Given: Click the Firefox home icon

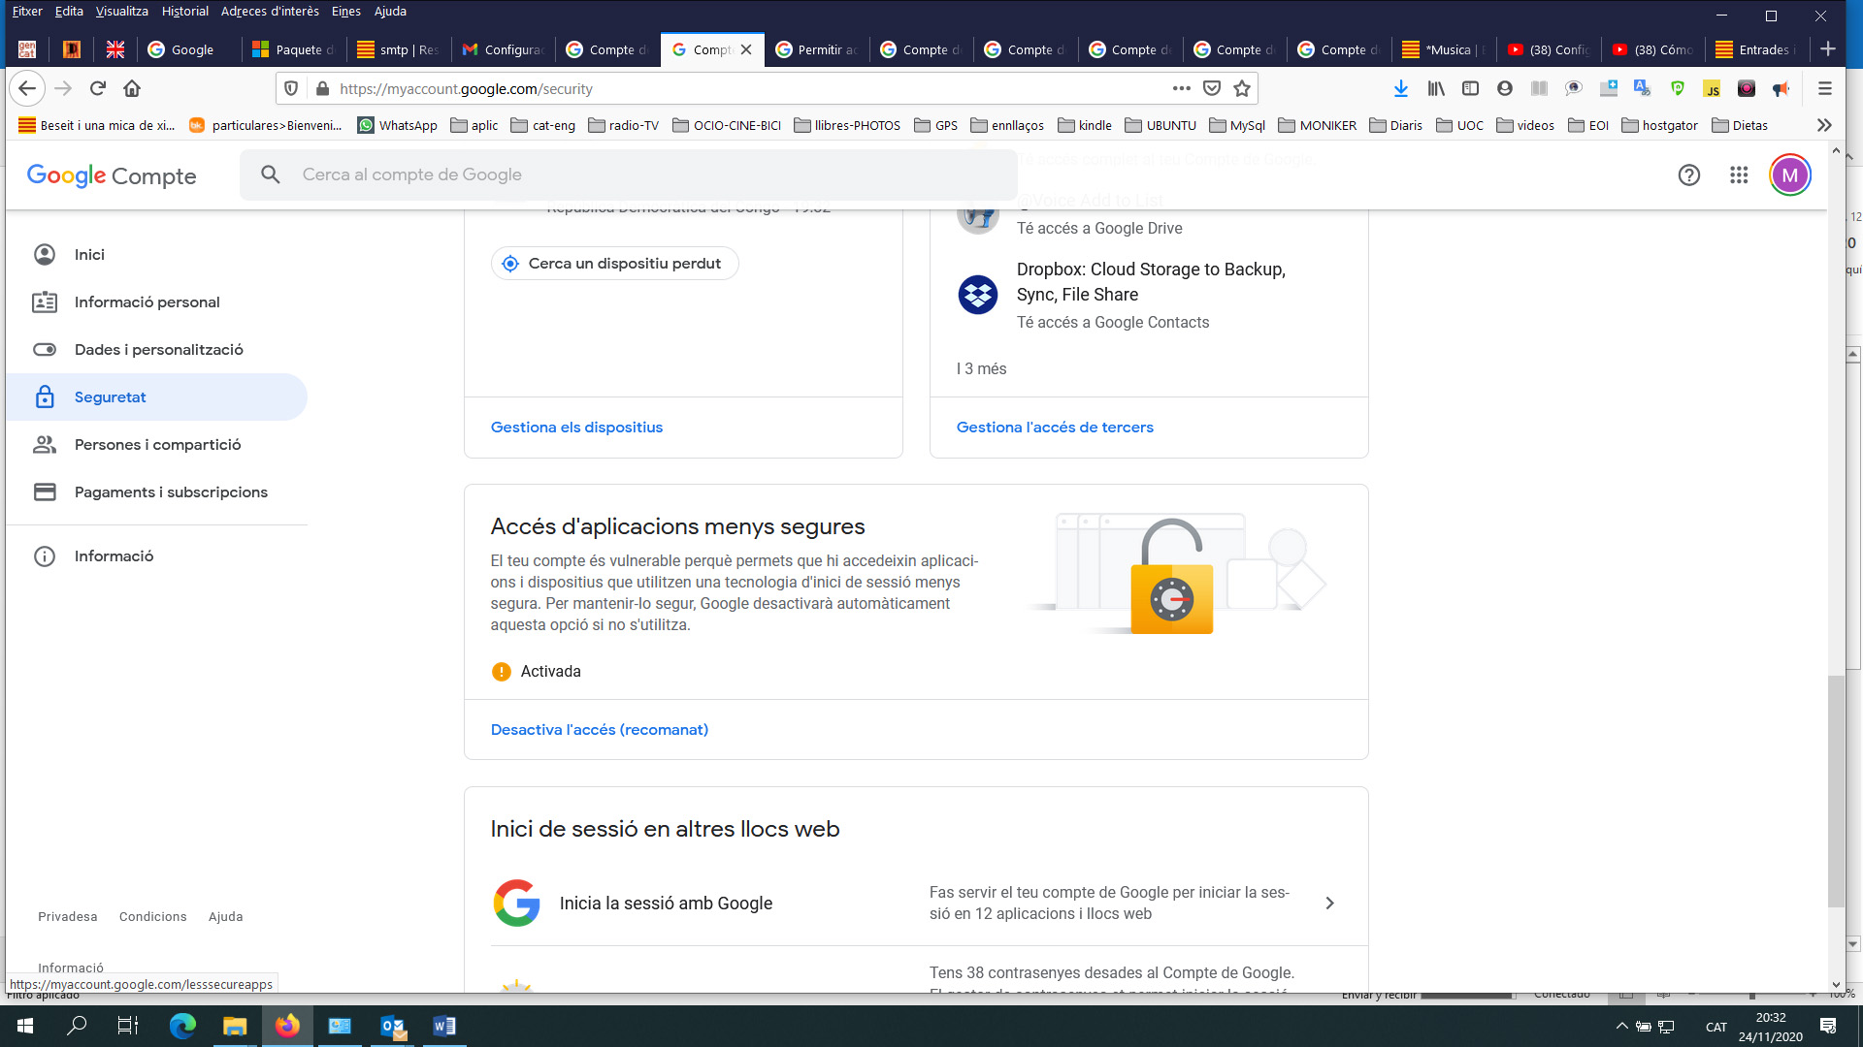Looking at the screenshot, I should click(132, 88).
